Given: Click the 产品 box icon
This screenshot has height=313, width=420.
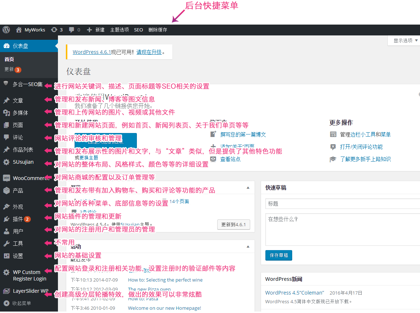Looking at the screenshot, I should (7, 190).
